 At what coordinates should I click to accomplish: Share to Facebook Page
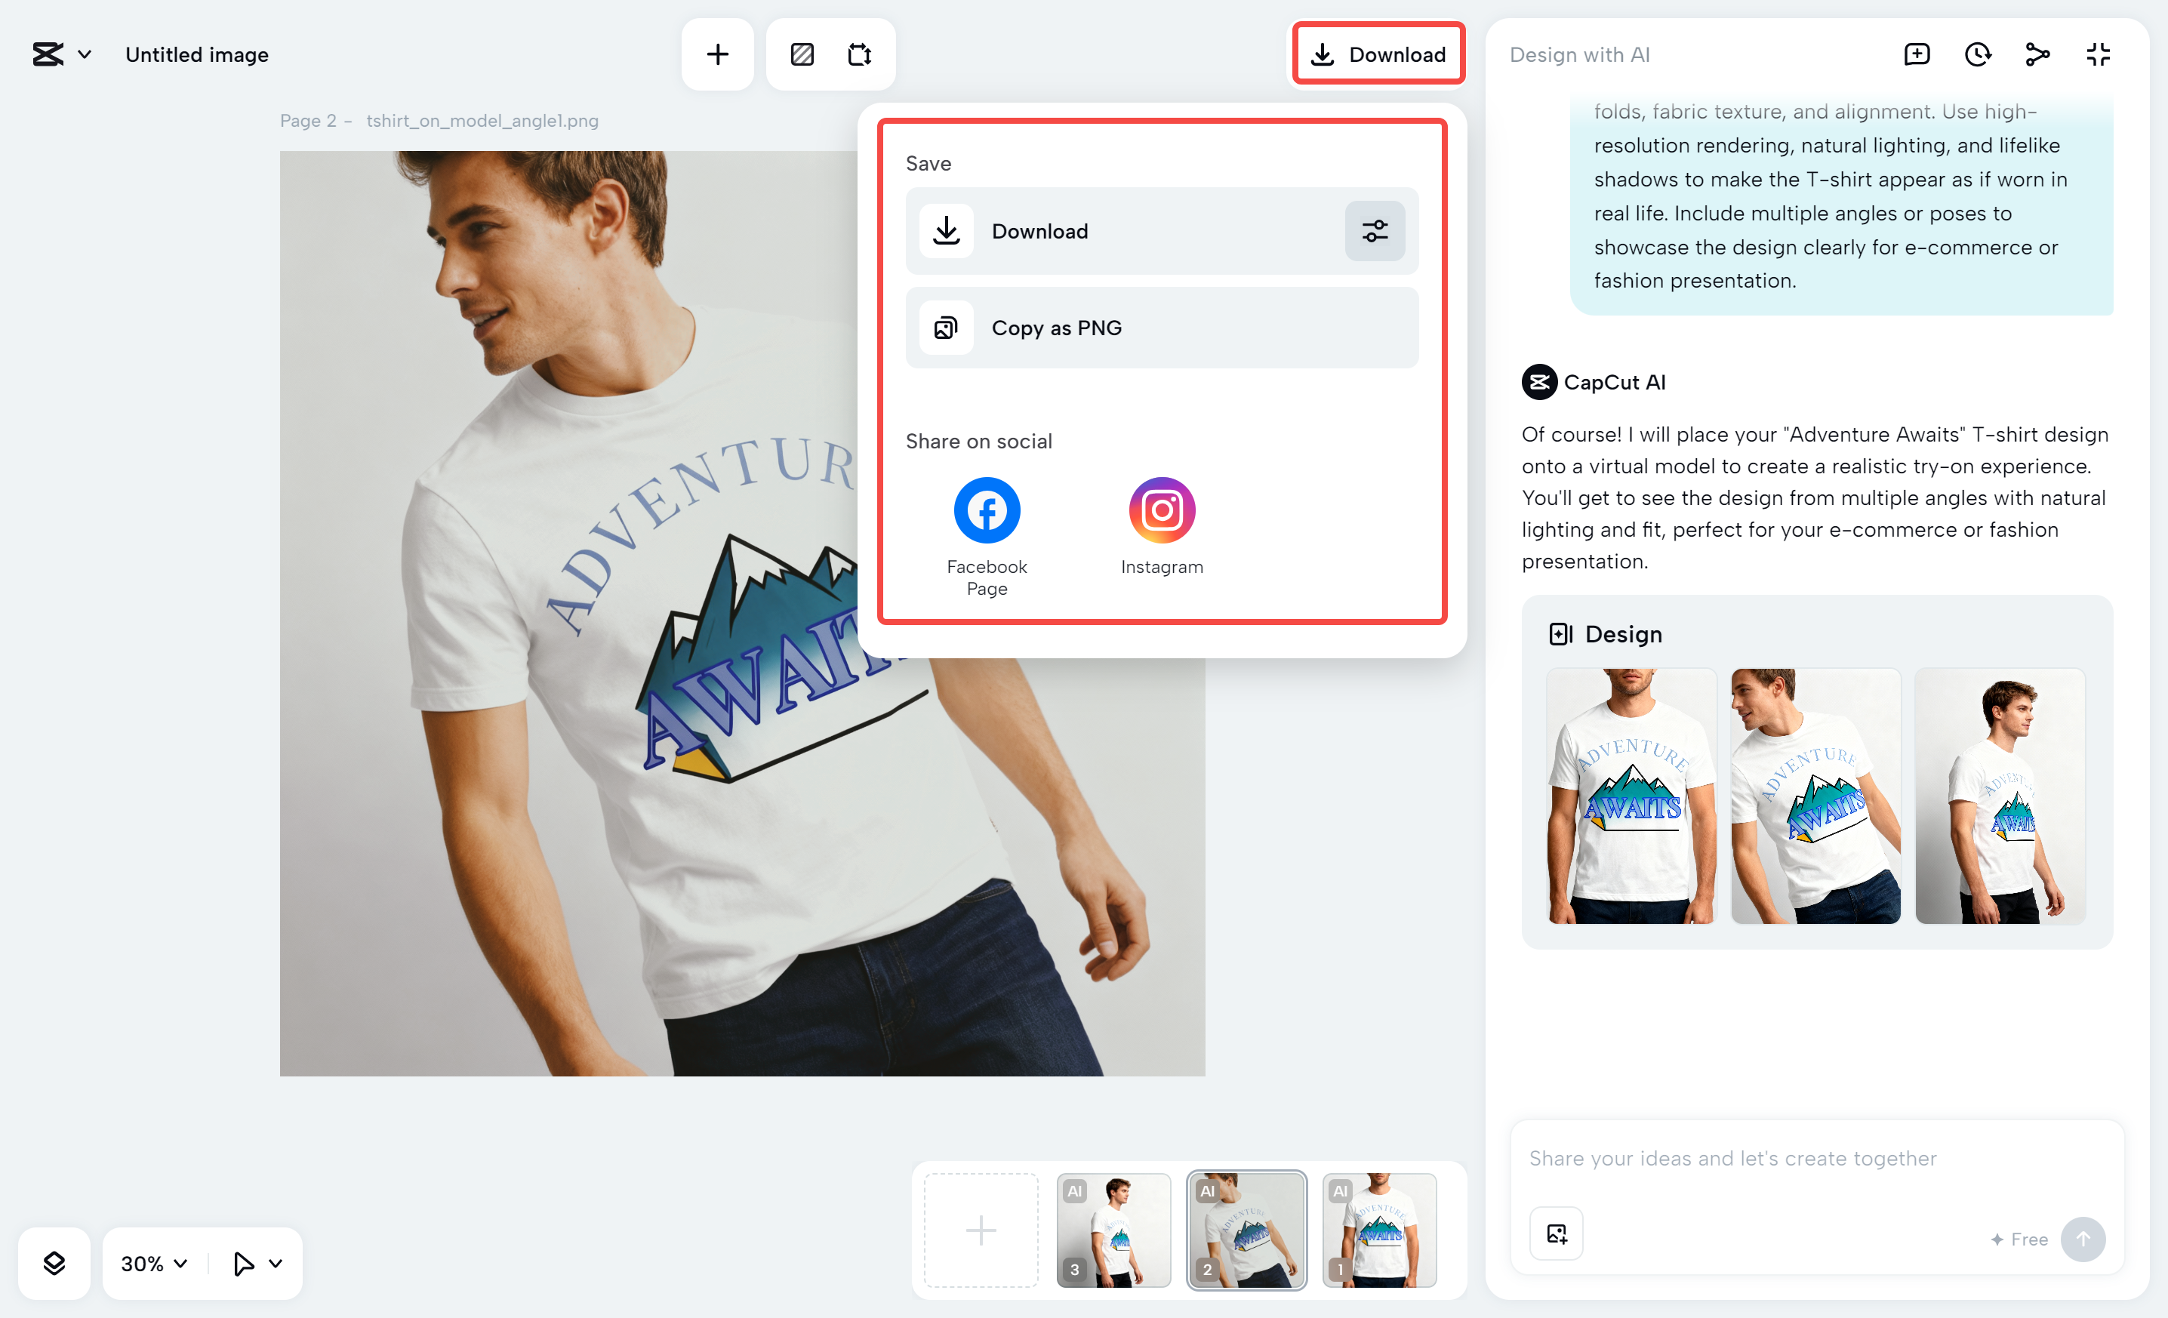click(x=987, y=510)
